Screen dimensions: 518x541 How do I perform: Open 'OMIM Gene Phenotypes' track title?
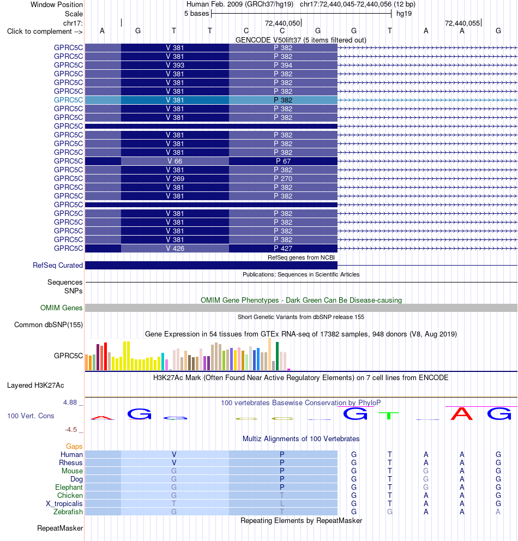click(x=301, y=300)
